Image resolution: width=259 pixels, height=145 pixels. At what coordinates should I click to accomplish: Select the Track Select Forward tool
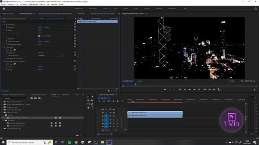click(x=92, y=97)
